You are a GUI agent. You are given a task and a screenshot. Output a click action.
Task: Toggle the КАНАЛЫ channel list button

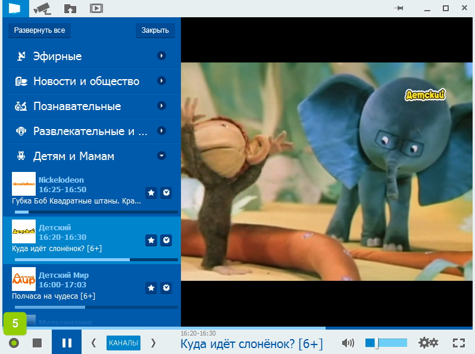pos(123,343)
